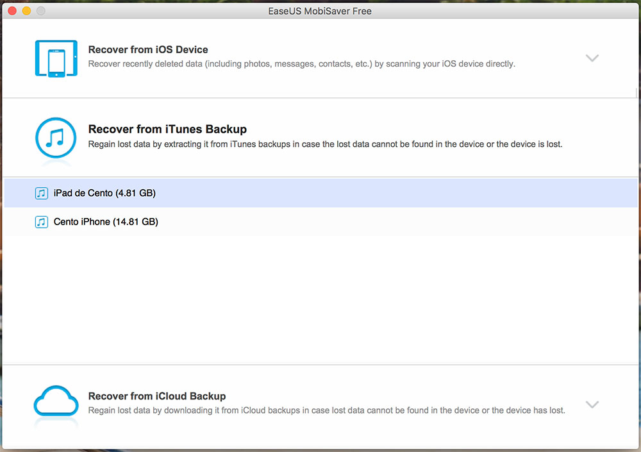Image resolution: width=641 pixels, height=452 pixels.
Task: Click the Recover from iTunes Backup heading
Action: [167, 130]
